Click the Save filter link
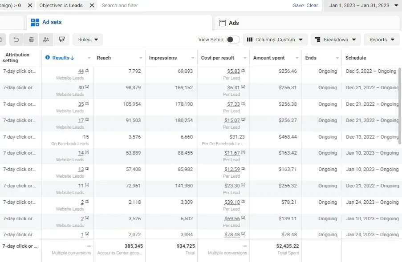402x262 pixels. tap(298, 5)
